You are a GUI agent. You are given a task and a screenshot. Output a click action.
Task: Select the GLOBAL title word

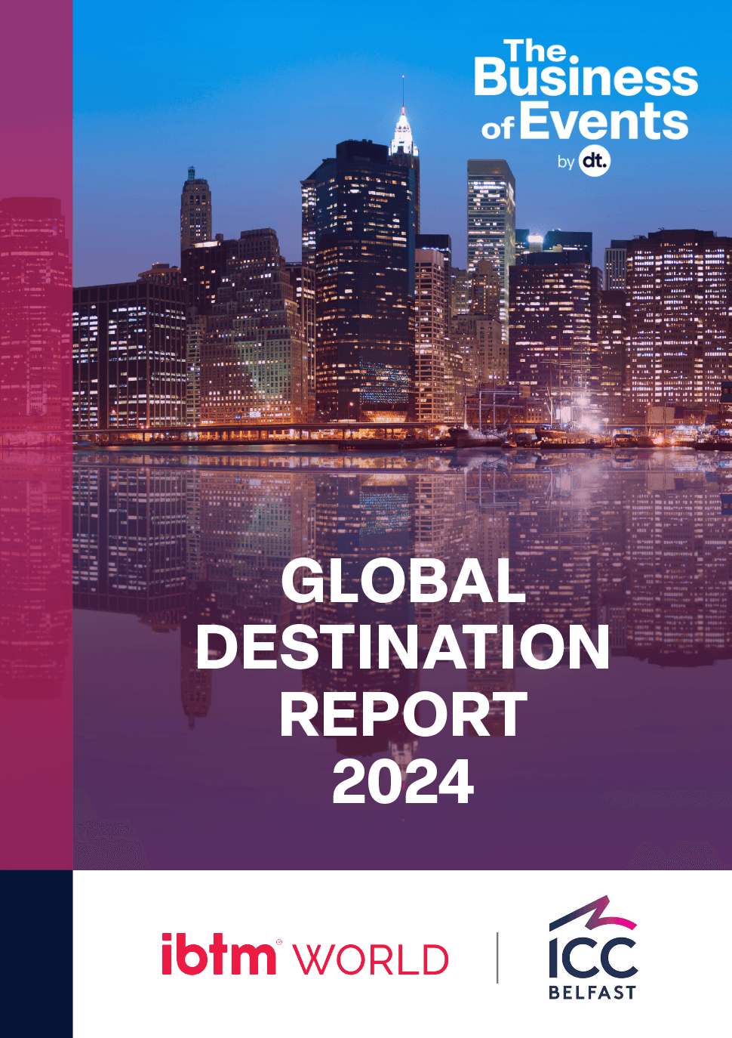tap(403, 580)
